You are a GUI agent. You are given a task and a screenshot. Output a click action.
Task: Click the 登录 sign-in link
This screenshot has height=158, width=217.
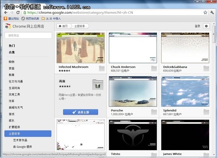click(197, 26)
